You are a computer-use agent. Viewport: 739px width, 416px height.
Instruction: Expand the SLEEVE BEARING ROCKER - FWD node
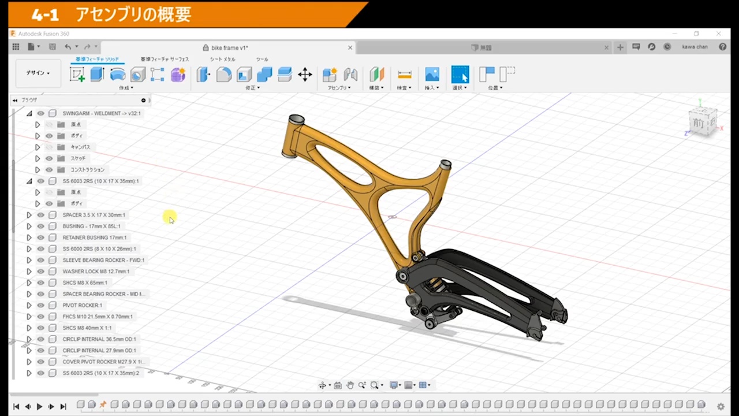point(29,260)
